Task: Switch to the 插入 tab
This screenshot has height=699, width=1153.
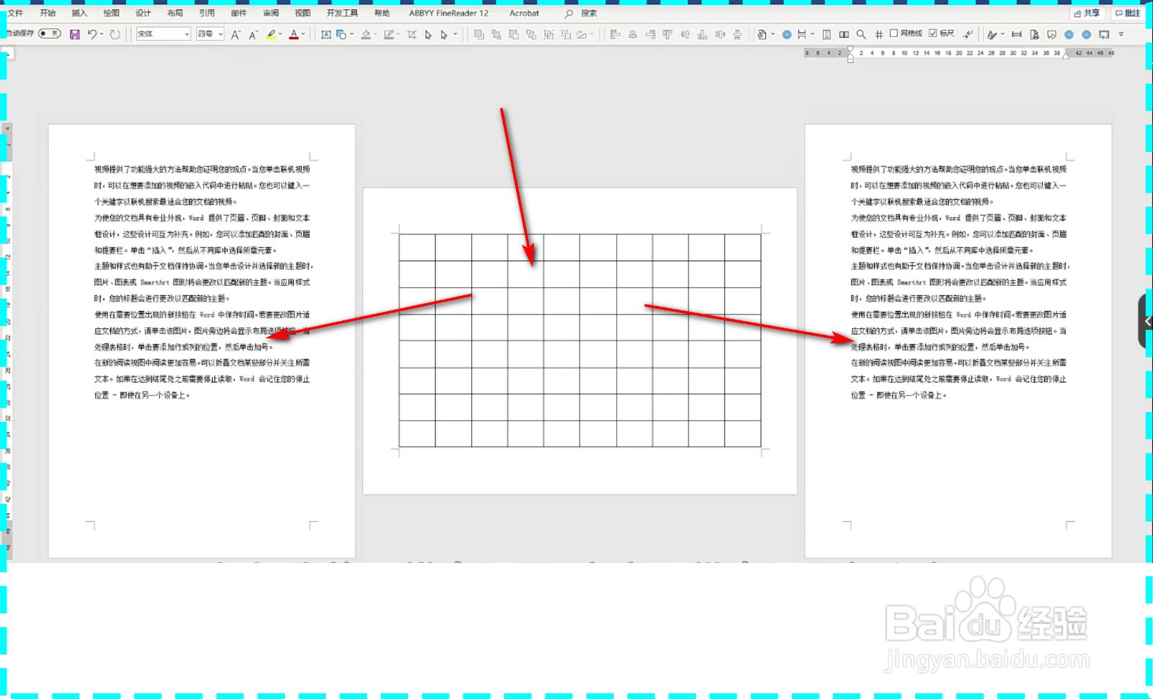Action: [x=79, y=13]
